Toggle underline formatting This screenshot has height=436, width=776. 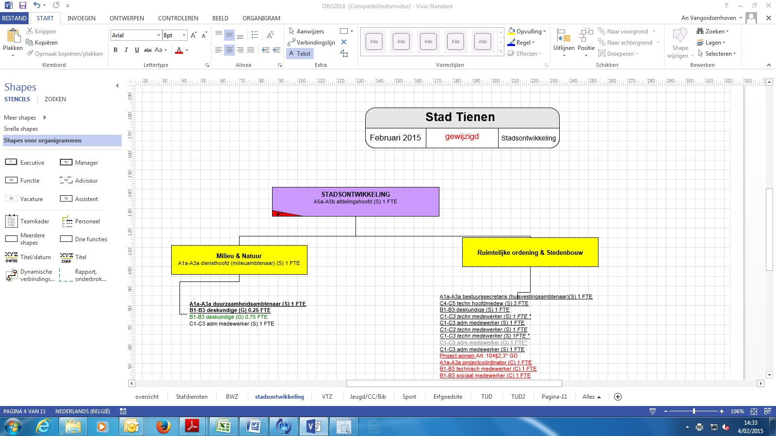tap(137, 50)
